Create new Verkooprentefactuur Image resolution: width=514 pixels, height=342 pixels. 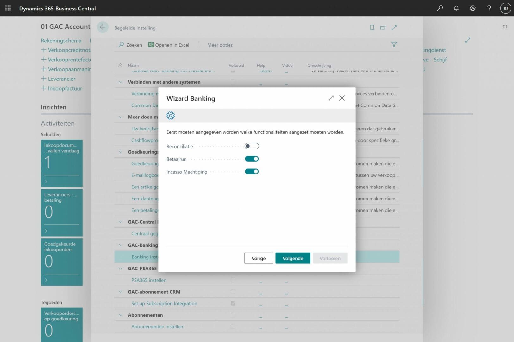point(66,60)
